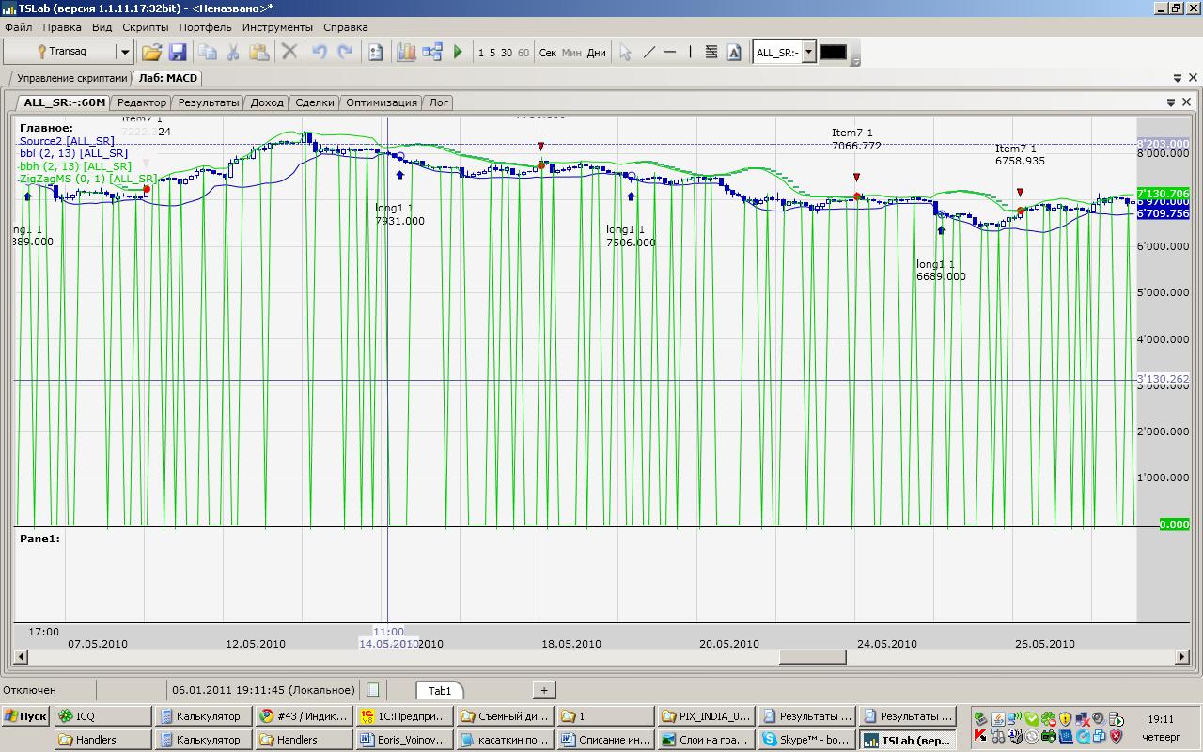
Task: Open the ALL_SR instrument dropdown
Action: [x=807, y=53]
